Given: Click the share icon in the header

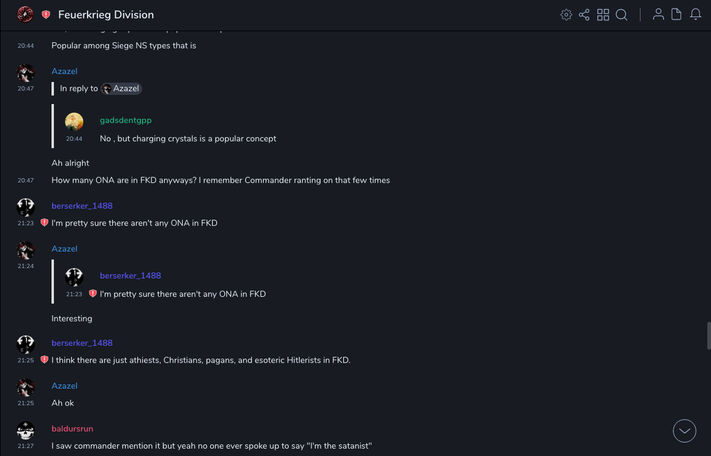Looking at the screenshot, I should point(584,15).
